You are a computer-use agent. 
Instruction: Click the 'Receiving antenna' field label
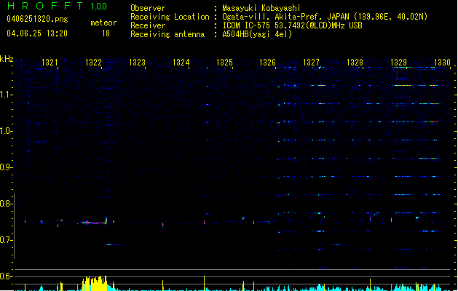pos(167,34)
